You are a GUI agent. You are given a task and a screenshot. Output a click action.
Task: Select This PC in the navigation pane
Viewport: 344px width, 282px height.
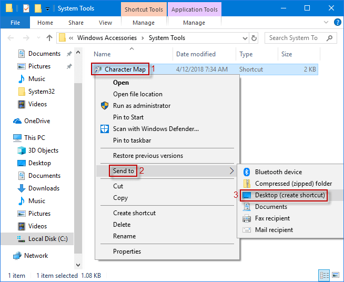(34, 138)
